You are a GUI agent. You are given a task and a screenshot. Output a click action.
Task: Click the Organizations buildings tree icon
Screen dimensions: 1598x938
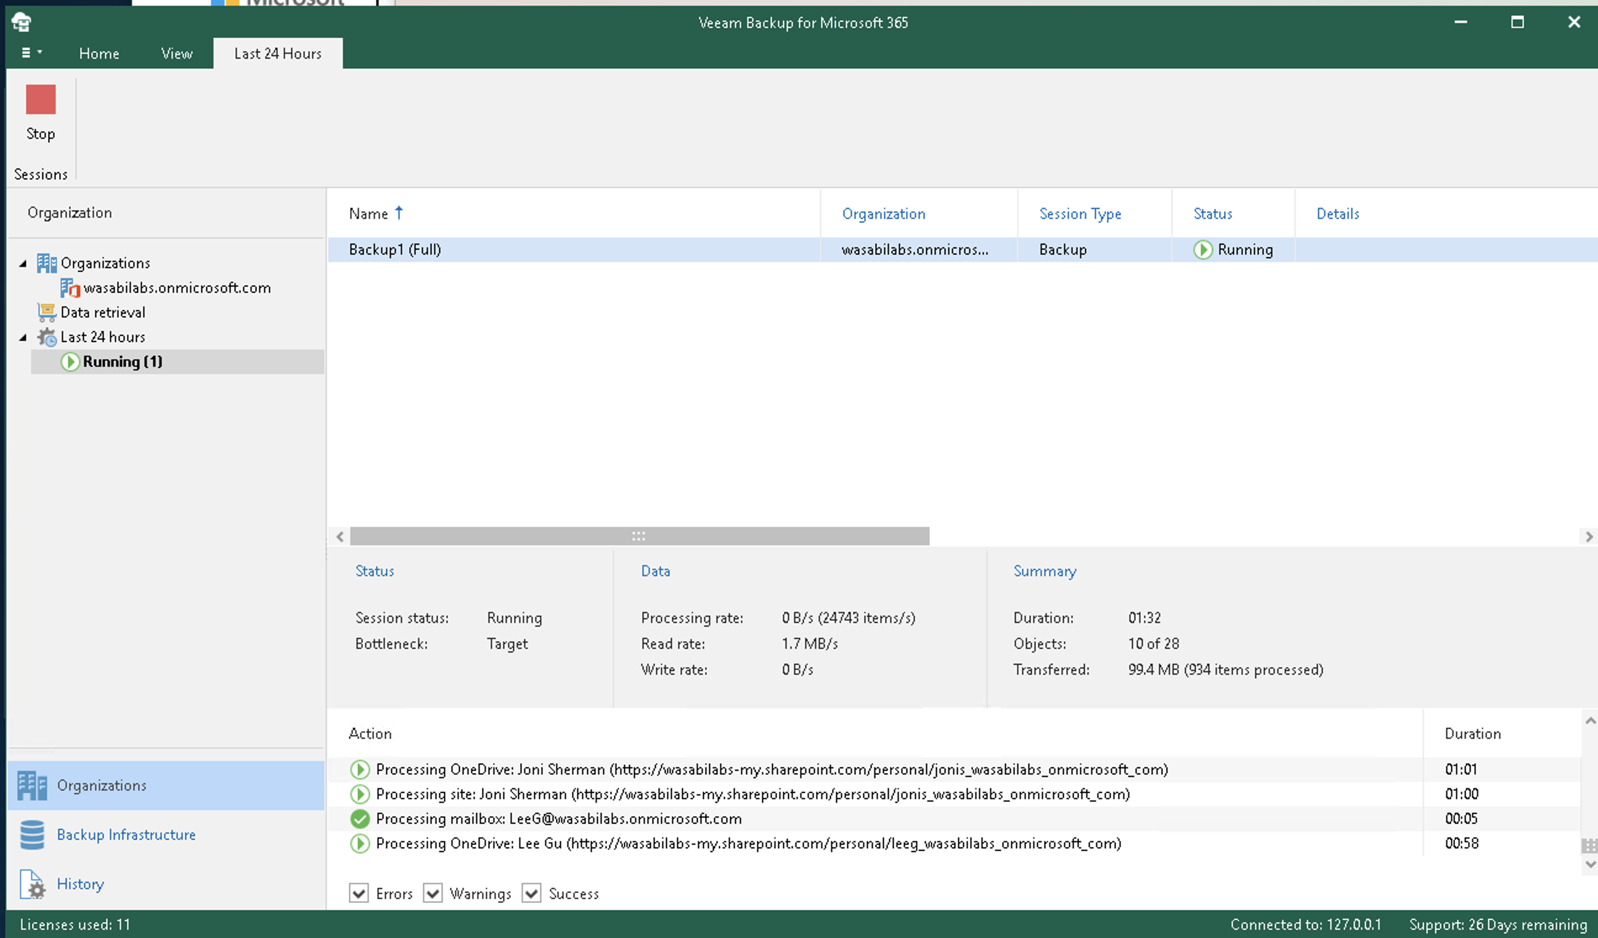coord(46,263)
